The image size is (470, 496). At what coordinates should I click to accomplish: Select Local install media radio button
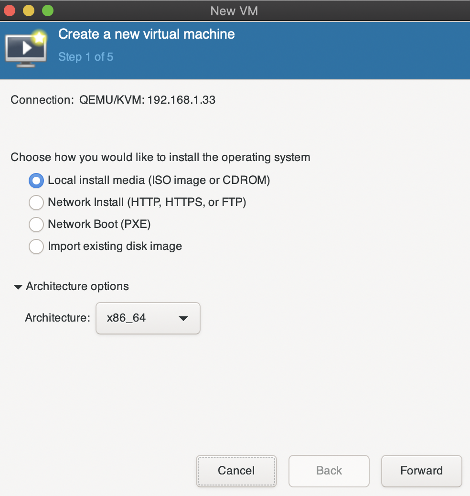click(36, 181)
